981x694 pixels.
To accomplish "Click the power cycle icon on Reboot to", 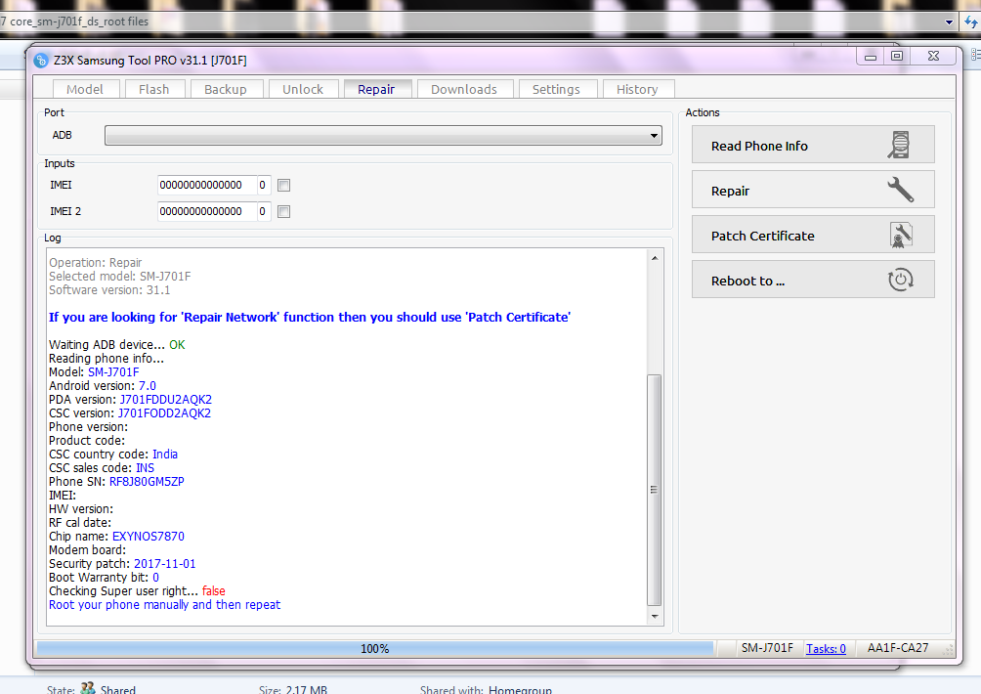I will tap(900, 280).
